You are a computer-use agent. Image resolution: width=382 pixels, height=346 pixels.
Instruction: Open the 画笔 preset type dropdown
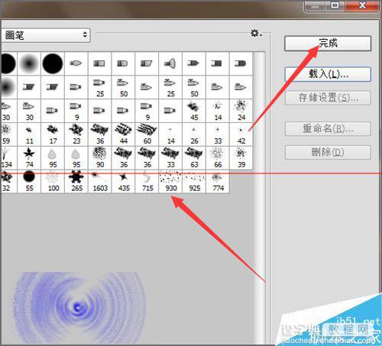(45, 35)
